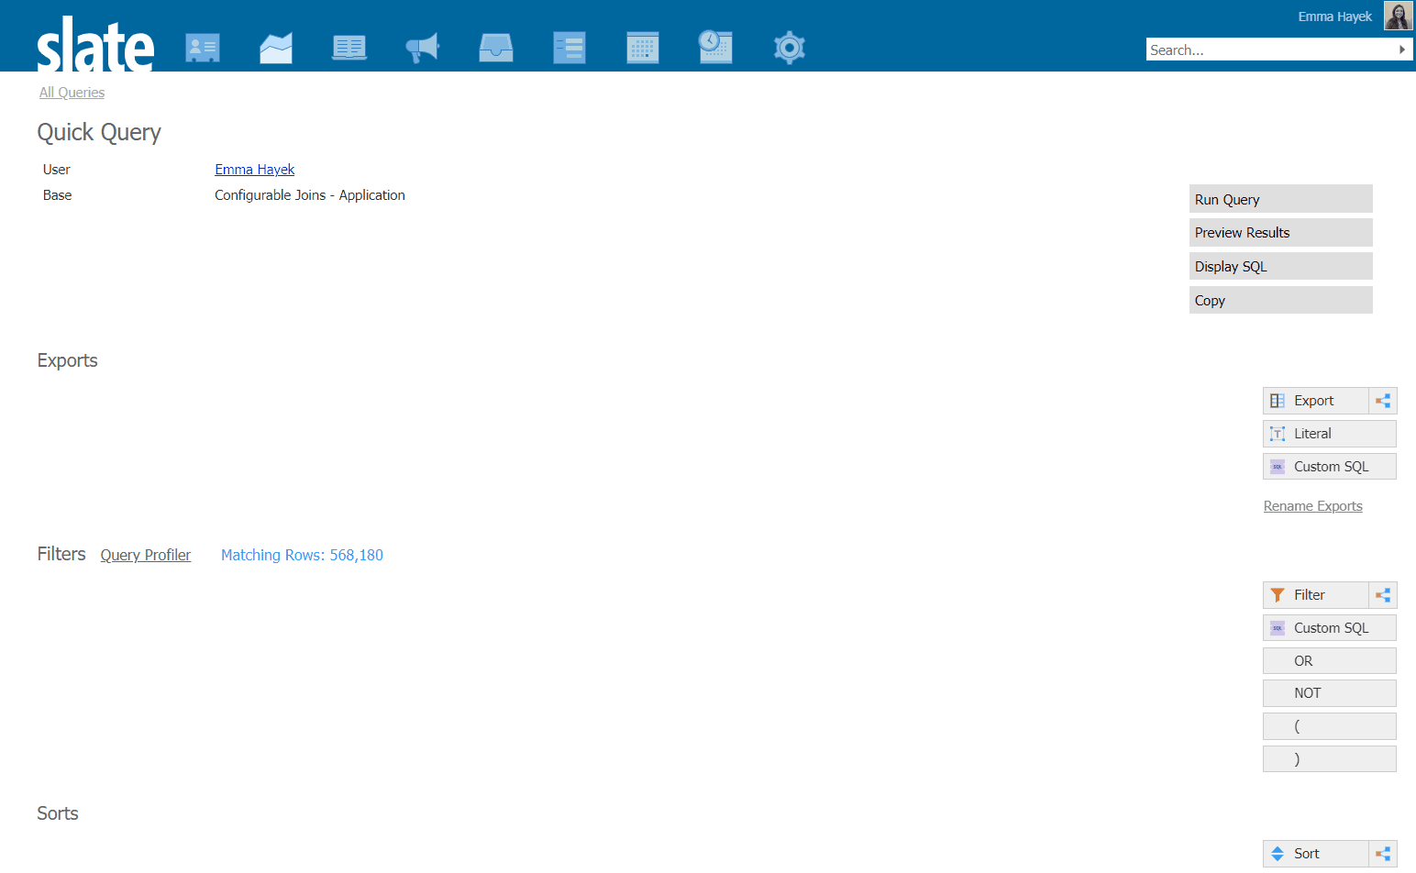Open joins icon beside Export button
This screenshot has width=1416, height=873.
click(1383, 401)
